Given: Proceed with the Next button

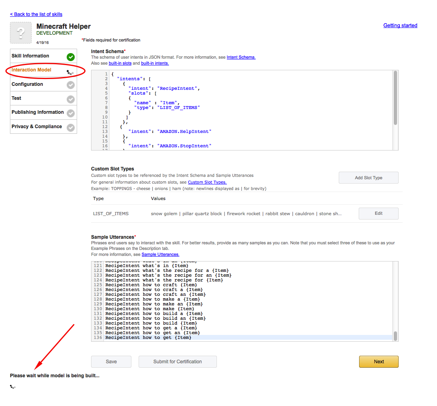Looking at the screenshot, I should pos(379,361).
